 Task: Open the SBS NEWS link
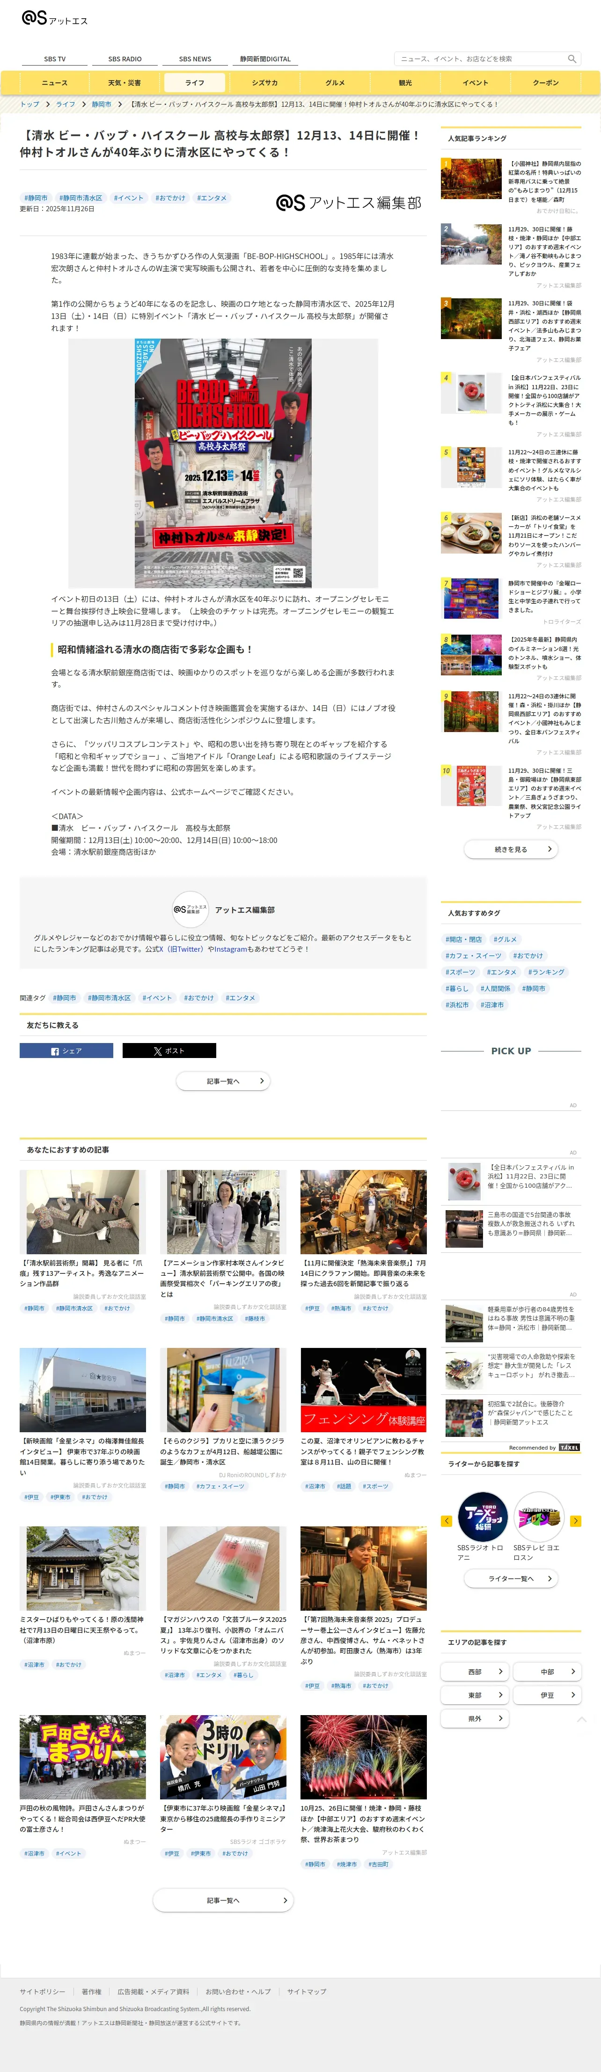click(195, 59)
